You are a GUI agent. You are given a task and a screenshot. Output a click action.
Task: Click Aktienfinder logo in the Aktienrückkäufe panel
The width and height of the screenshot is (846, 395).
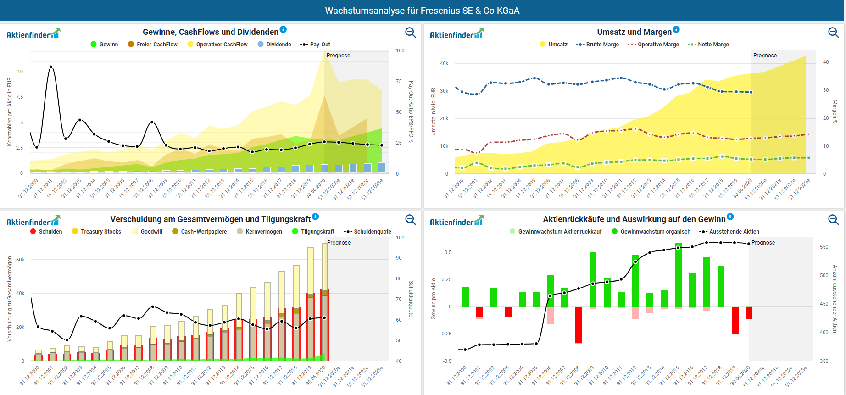[456, 221]
